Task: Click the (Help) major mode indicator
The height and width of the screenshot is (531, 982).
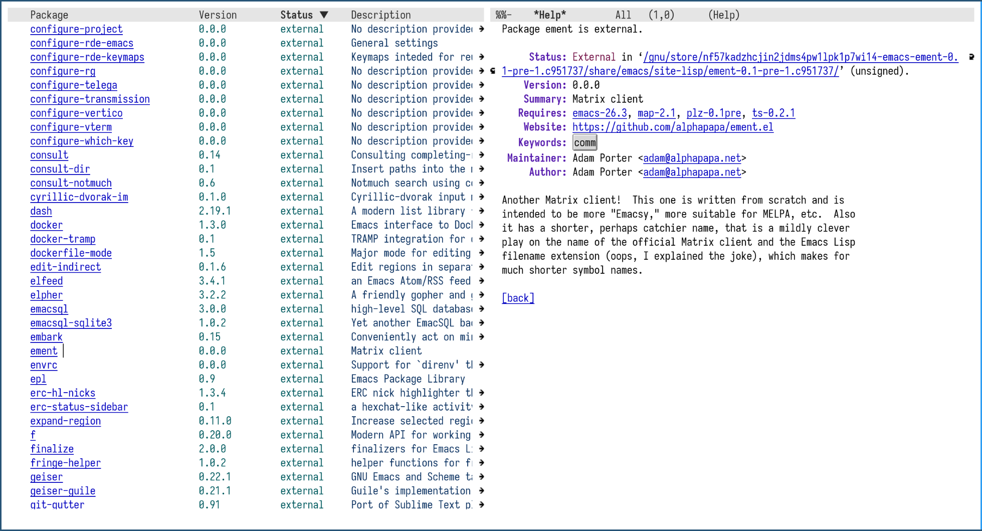Action: pos(723,15)
